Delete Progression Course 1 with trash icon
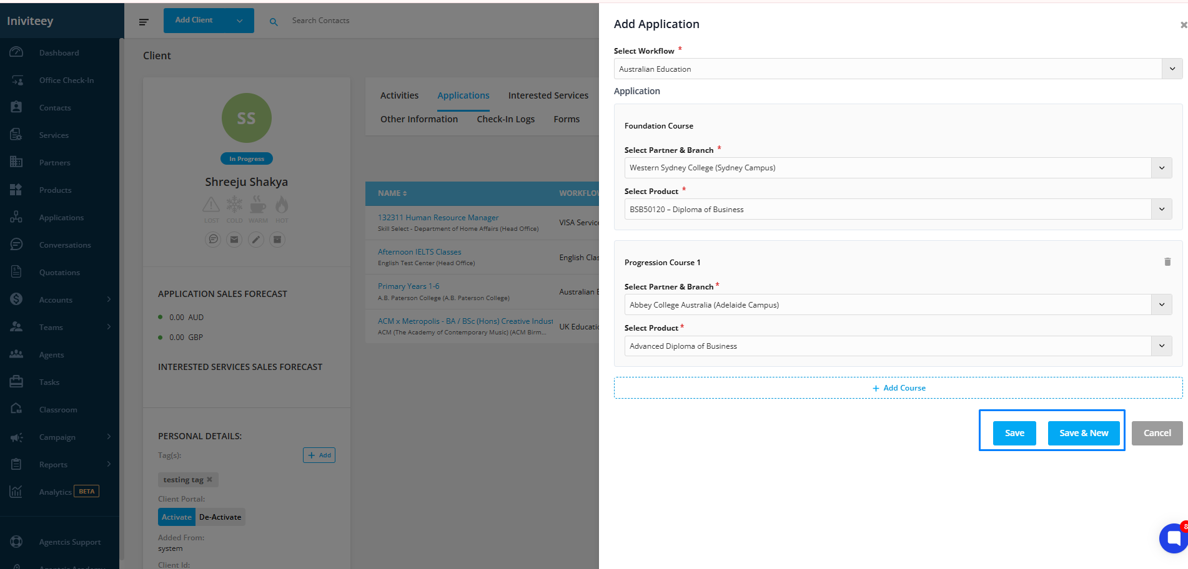Image resolution: width=1188 pixels, height=569 pixels. coord(1167,262)
